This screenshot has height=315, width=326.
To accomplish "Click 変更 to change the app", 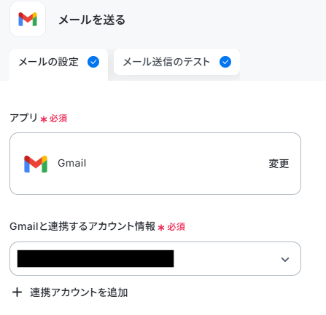I will point(279,164).
